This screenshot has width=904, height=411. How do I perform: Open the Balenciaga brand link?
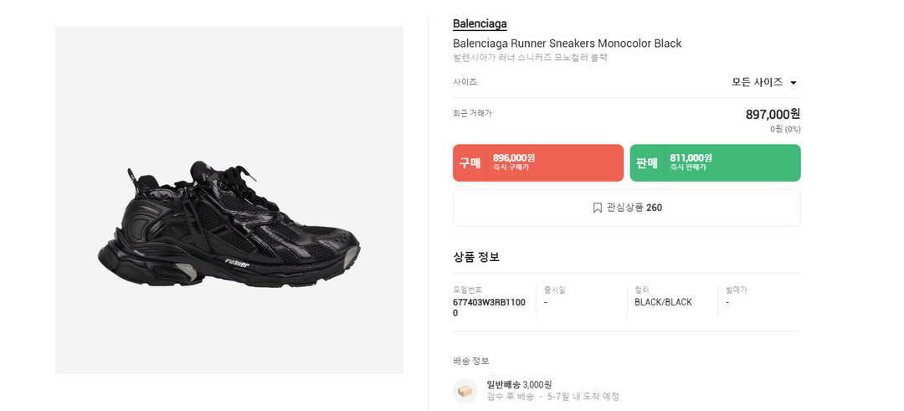coord(480,23)
